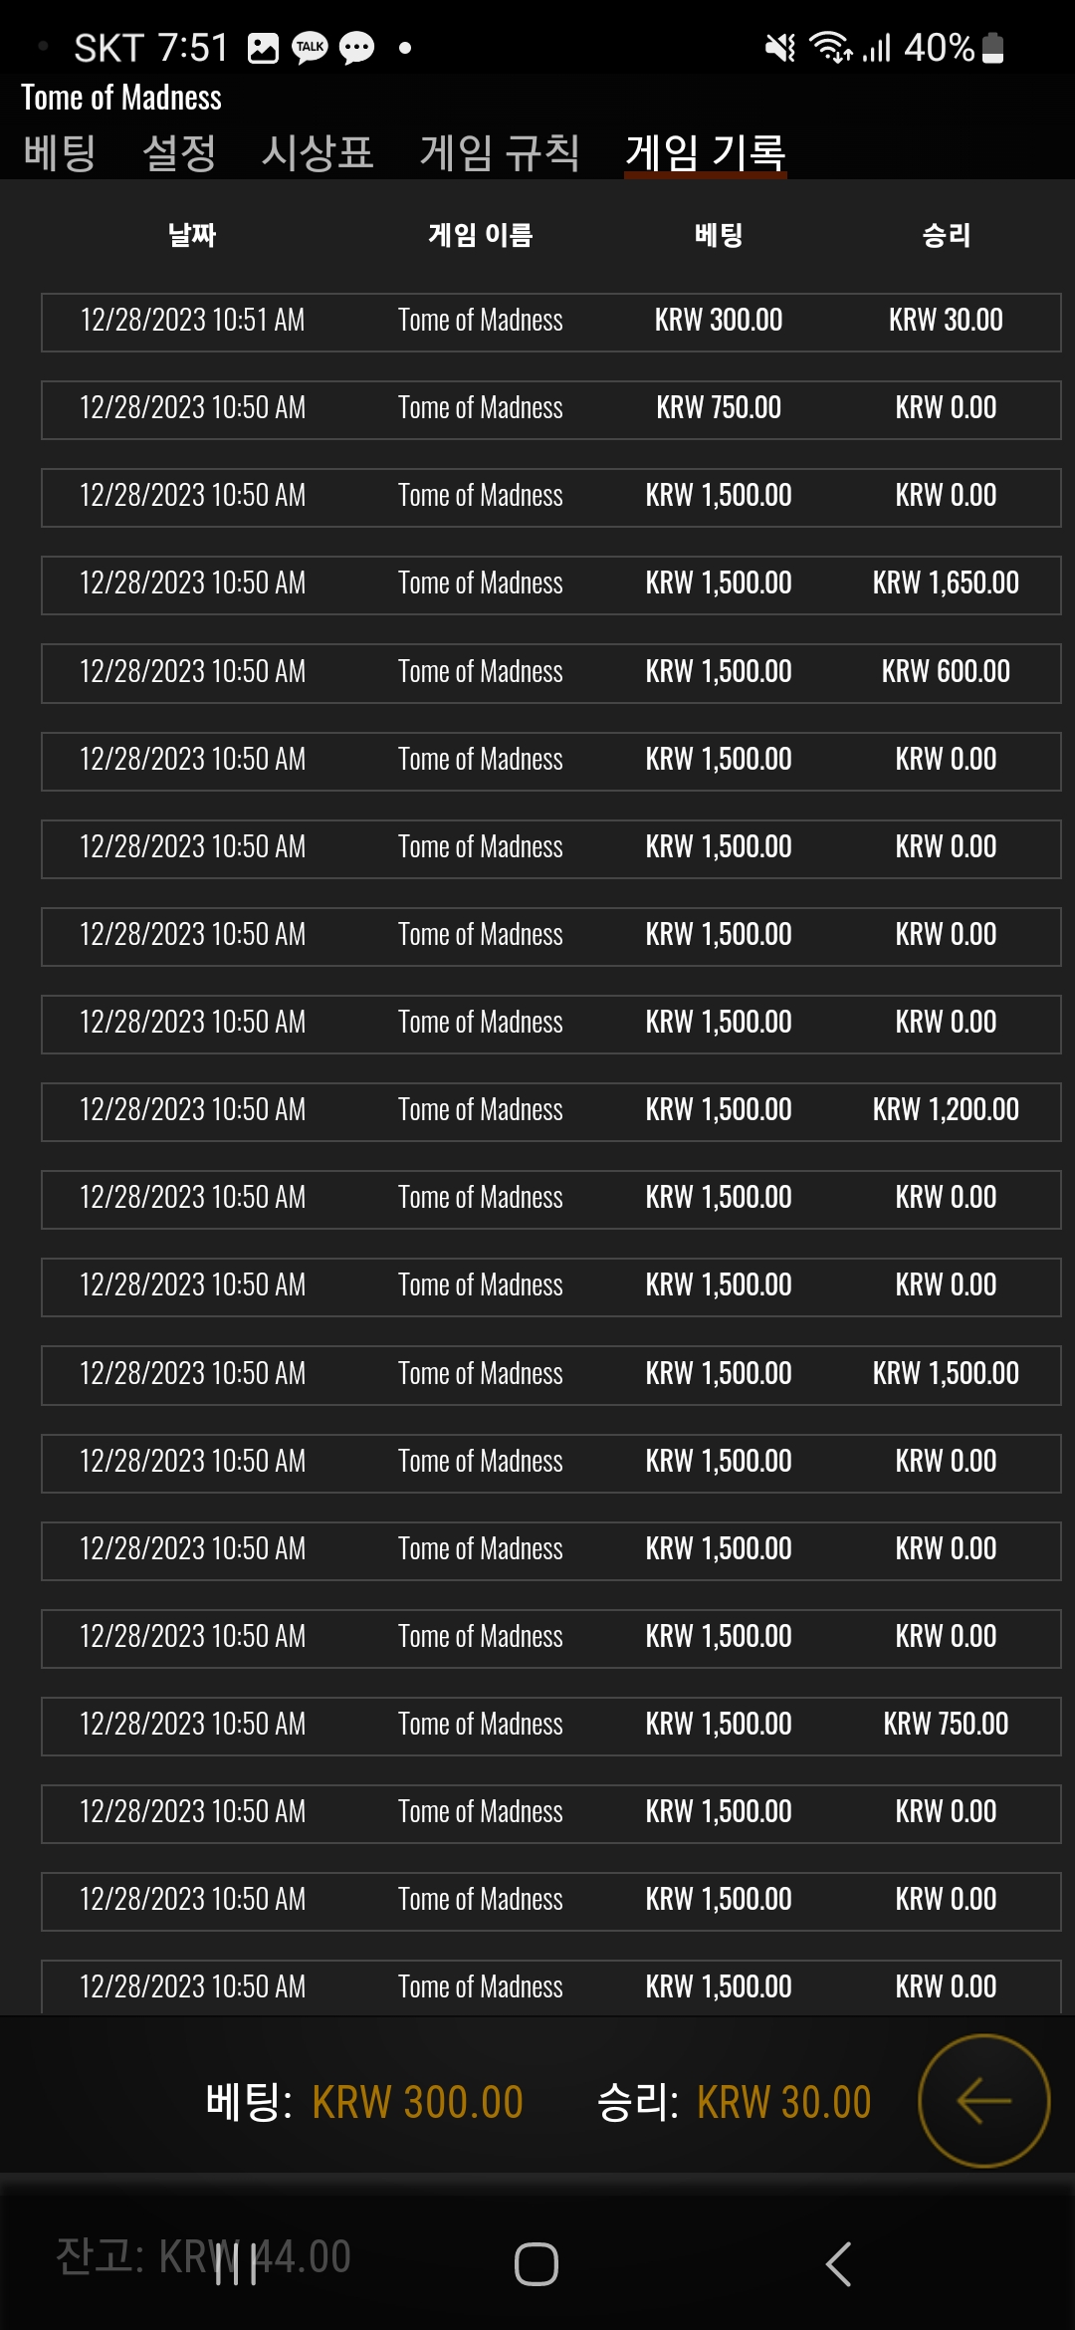Select the row with KRW 1,650.00 win
The height and width of the screenshot is (2330, 1075).
pos(550,584)
